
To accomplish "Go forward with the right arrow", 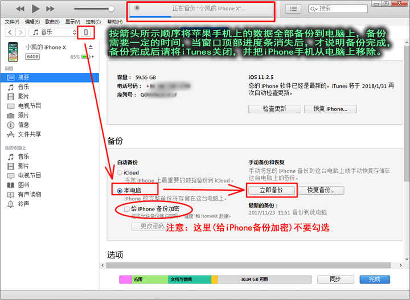I will (x=20, y=32).
